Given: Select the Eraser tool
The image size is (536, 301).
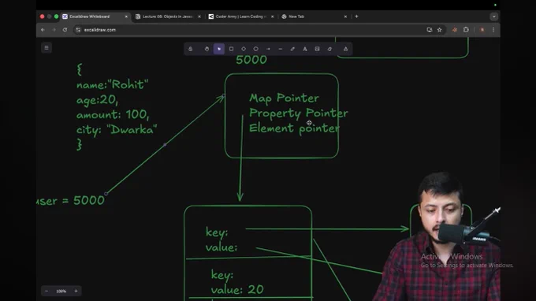Looking at the screenshot, I should click(329, 49).
